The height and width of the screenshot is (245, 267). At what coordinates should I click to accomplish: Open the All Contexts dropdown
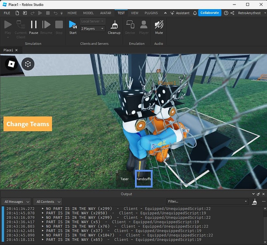point(48,202)
